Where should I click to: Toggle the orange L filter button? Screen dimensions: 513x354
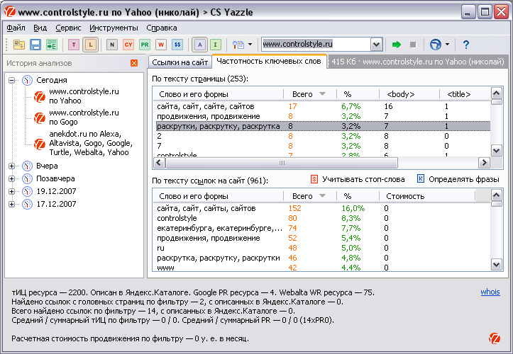90,45
